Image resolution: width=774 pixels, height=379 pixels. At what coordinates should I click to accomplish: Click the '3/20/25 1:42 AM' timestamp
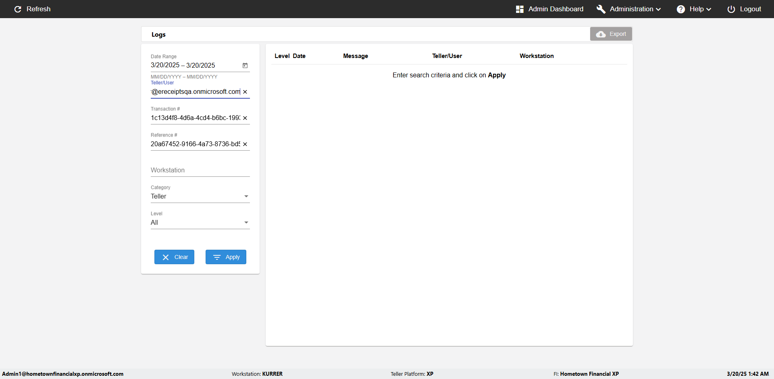click(748, 374)
